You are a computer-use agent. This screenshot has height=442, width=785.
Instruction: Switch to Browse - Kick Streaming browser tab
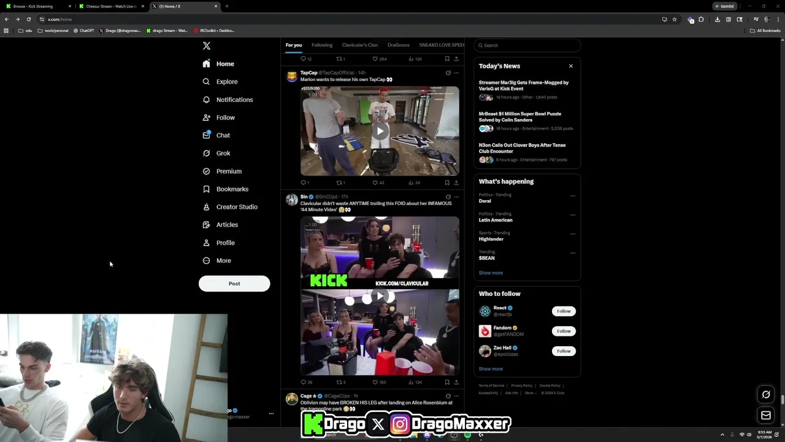click(39, 6)
